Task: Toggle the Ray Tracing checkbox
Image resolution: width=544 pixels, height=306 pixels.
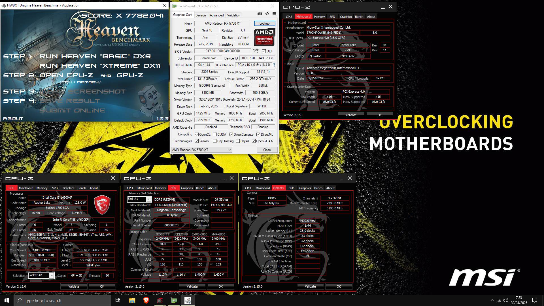Action: pos(214,141)
